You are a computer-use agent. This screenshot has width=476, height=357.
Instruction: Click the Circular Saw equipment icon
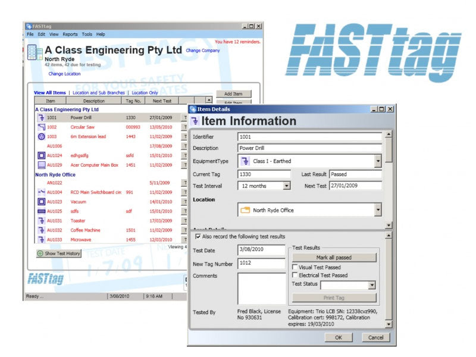pyautogui.click(x=42, y=127)
